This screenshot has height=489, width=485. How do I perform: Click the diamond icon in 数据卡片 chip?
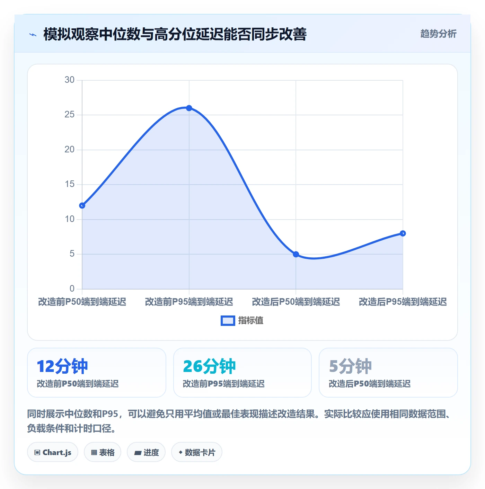click(x=180, y=452)
